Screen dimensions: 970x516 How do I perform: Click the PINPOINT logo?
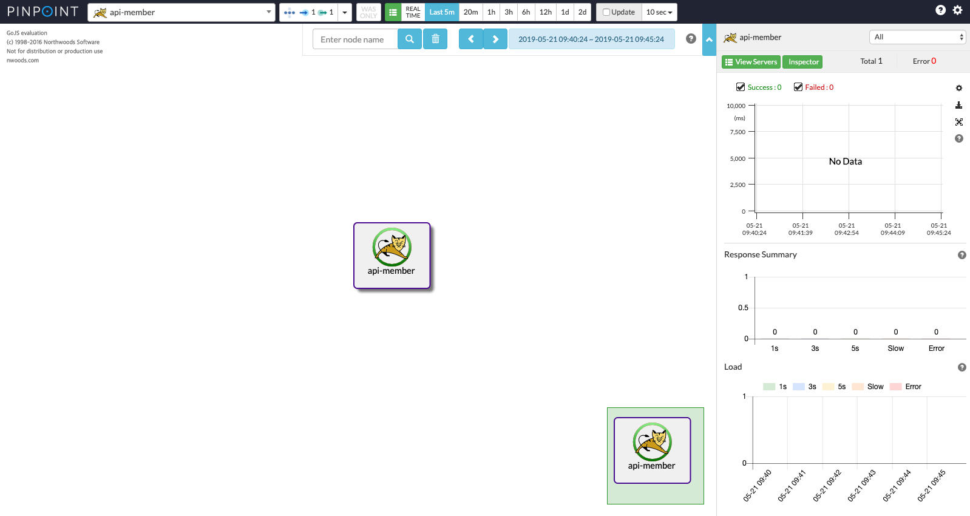tap(42, 12)
